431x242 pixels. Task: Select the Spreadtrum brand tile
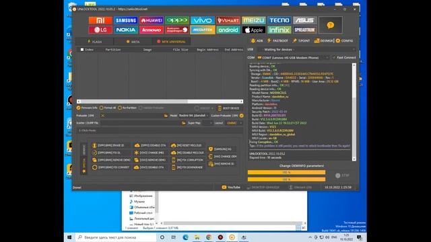pyautogui.click(x=305, y=30)
